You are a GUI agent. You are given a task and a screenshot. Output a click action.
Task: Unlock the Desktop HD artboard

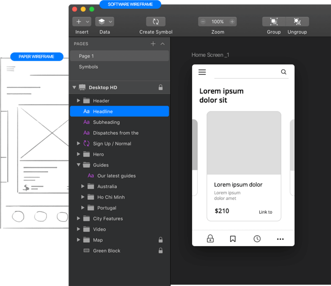pos(161,87)
